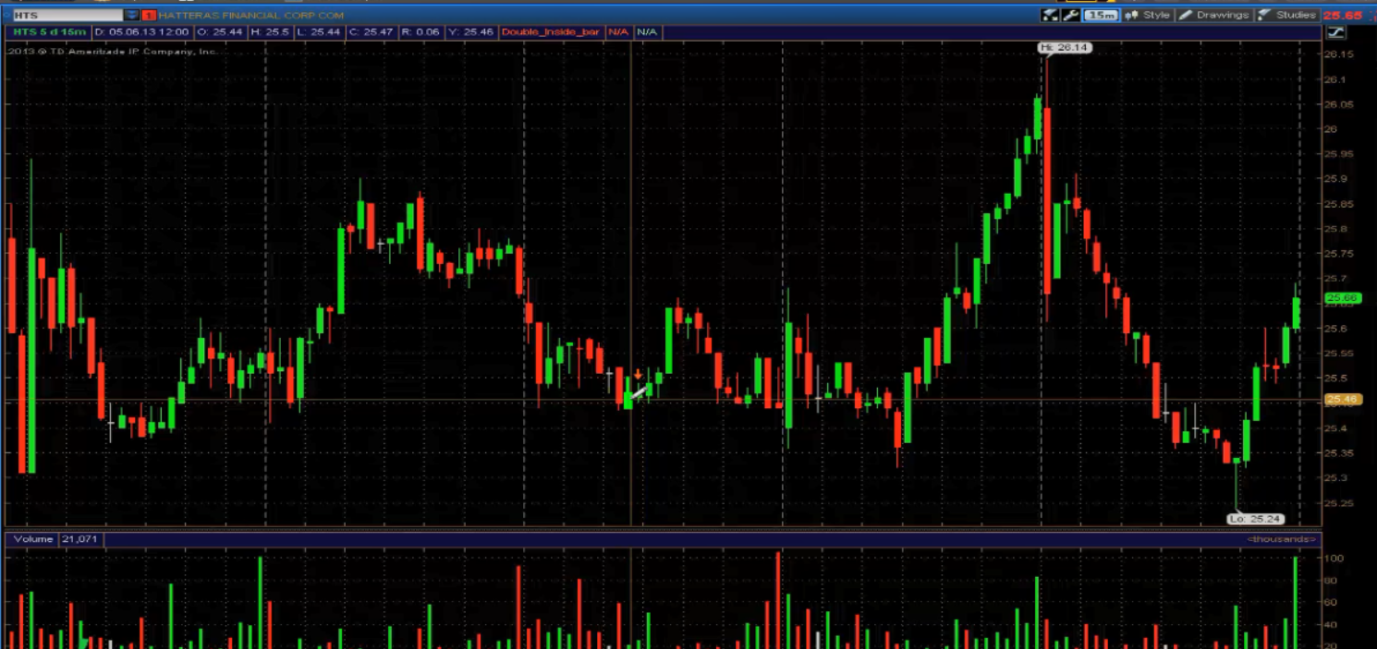1377x649 pixels.
Task: Click the HATTERAS FINANCIAL CORP COM title
Action: [x=251, y=15]
